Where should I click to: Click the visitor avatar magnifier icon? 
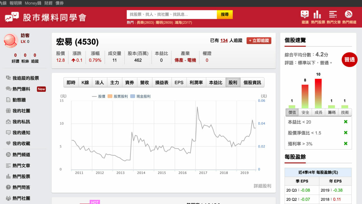click(x=11, y=40)
